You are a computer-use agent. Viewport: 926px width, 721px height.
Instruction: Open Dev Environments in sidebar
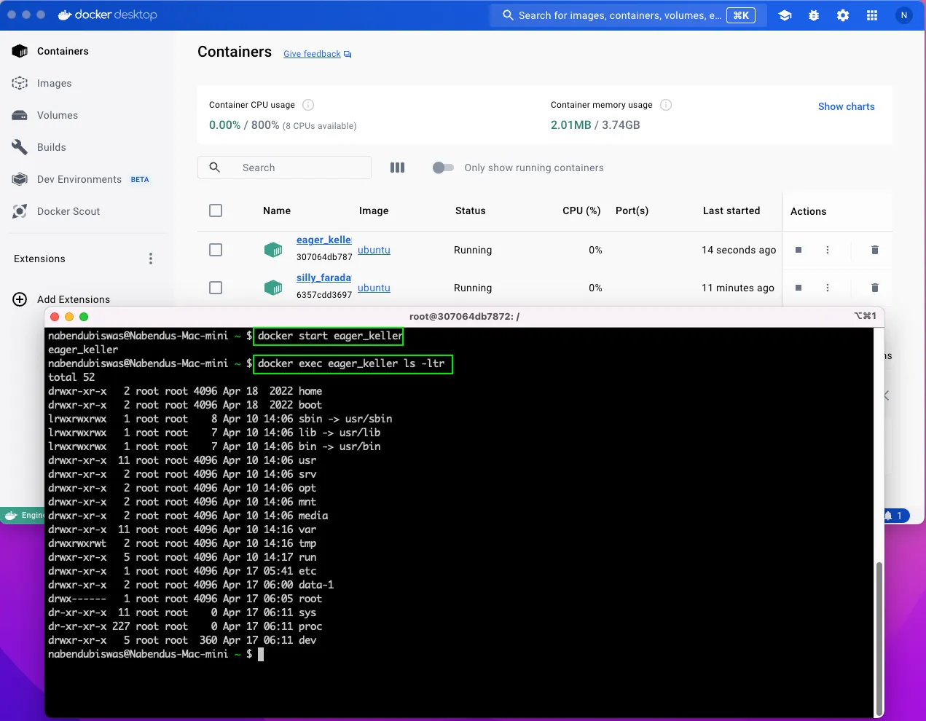pos(79,179)
